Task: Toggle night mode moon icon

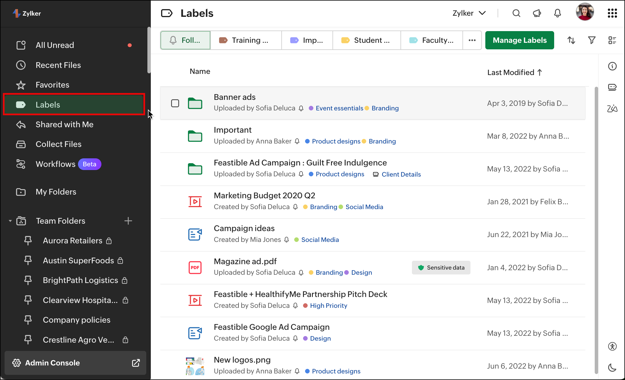Action: pyautogui.click(x=612, y=367)
